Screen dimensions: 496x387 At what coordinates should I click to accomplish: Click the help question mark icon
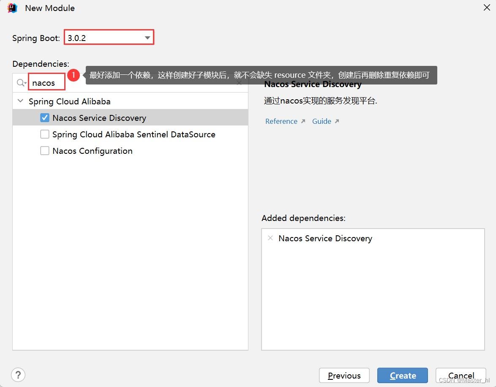[18, 375]
